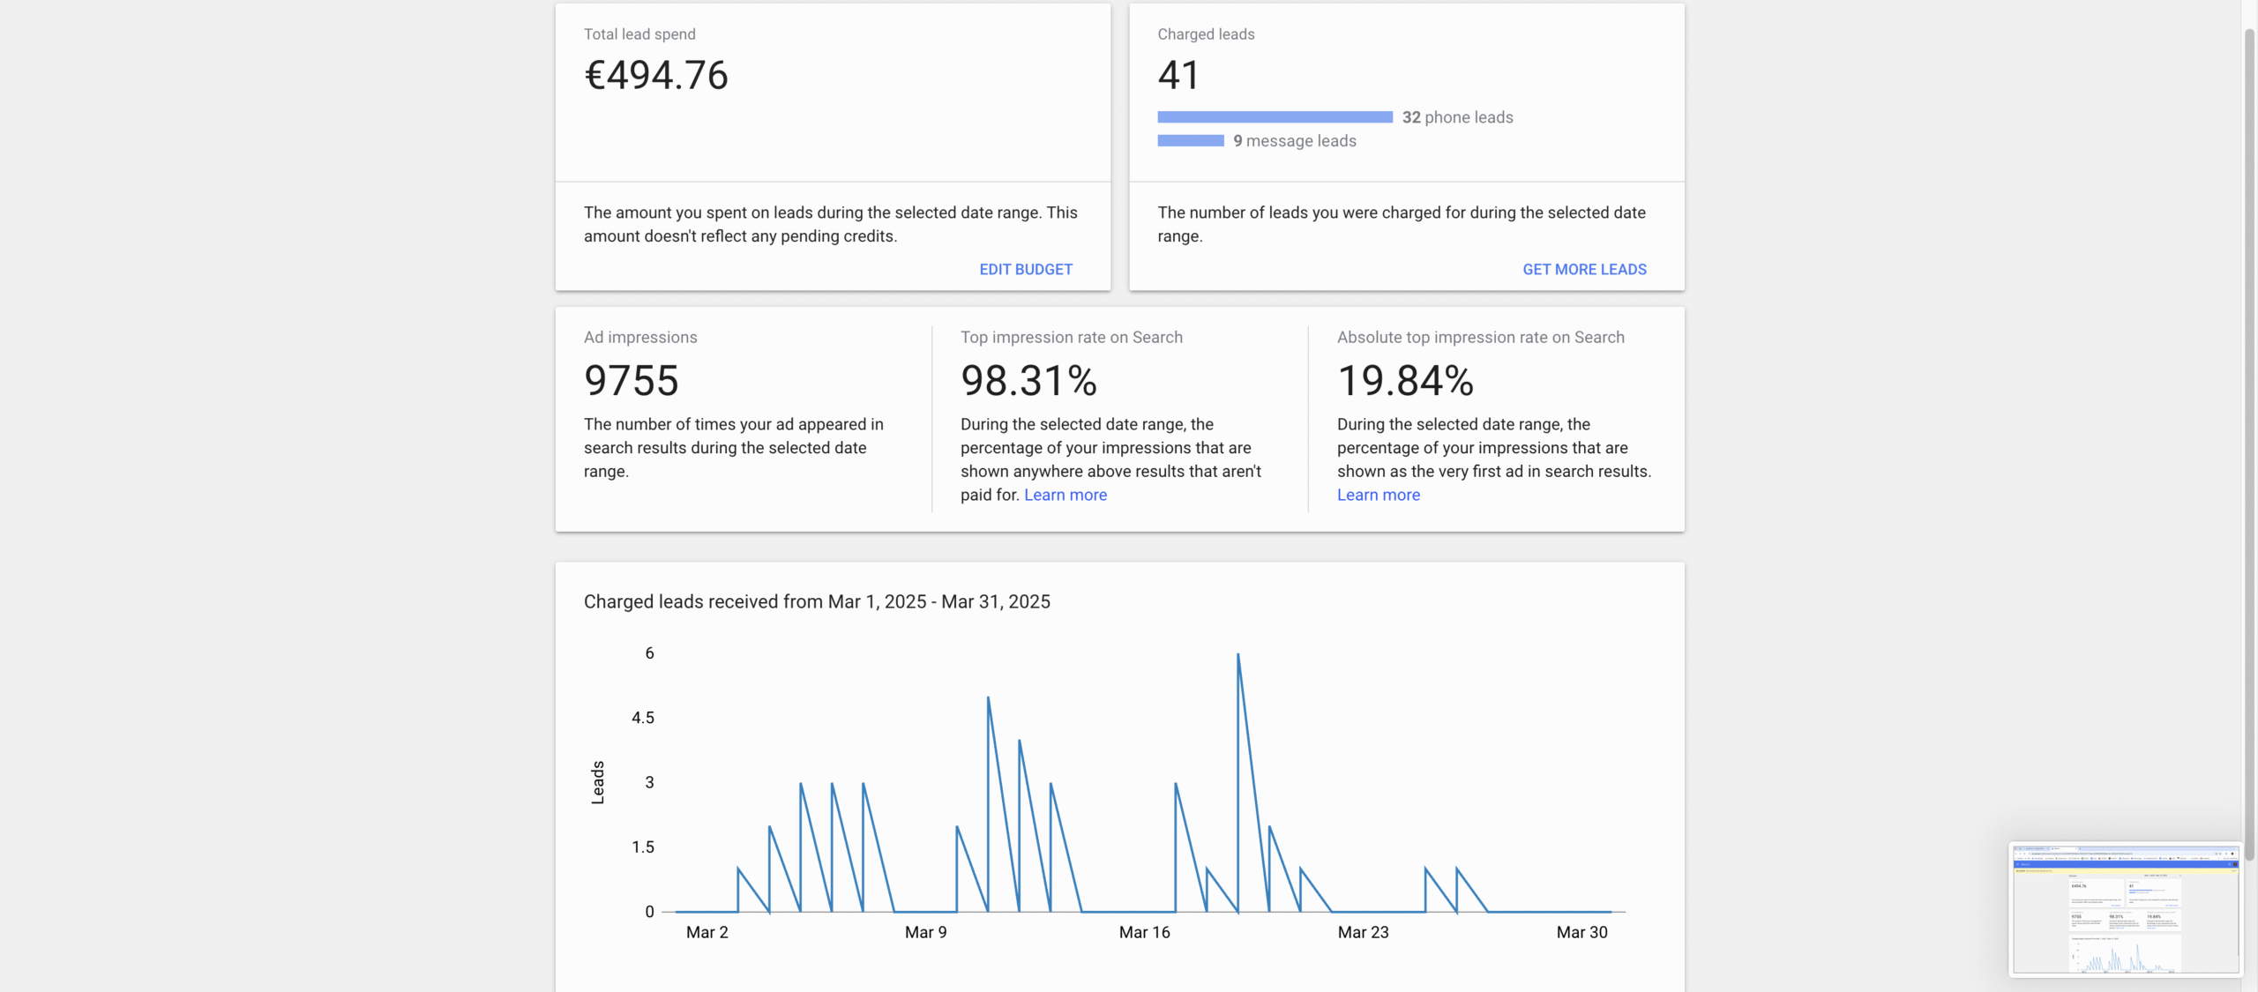The image size is (2258, 992).
Task: Open Learn more under Absolute top impression rate
Action: (x=1378, y=495)
